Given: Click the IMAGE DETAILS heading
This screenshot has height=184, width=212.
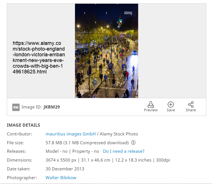Looking at the screenshot, I should (23, 125).
